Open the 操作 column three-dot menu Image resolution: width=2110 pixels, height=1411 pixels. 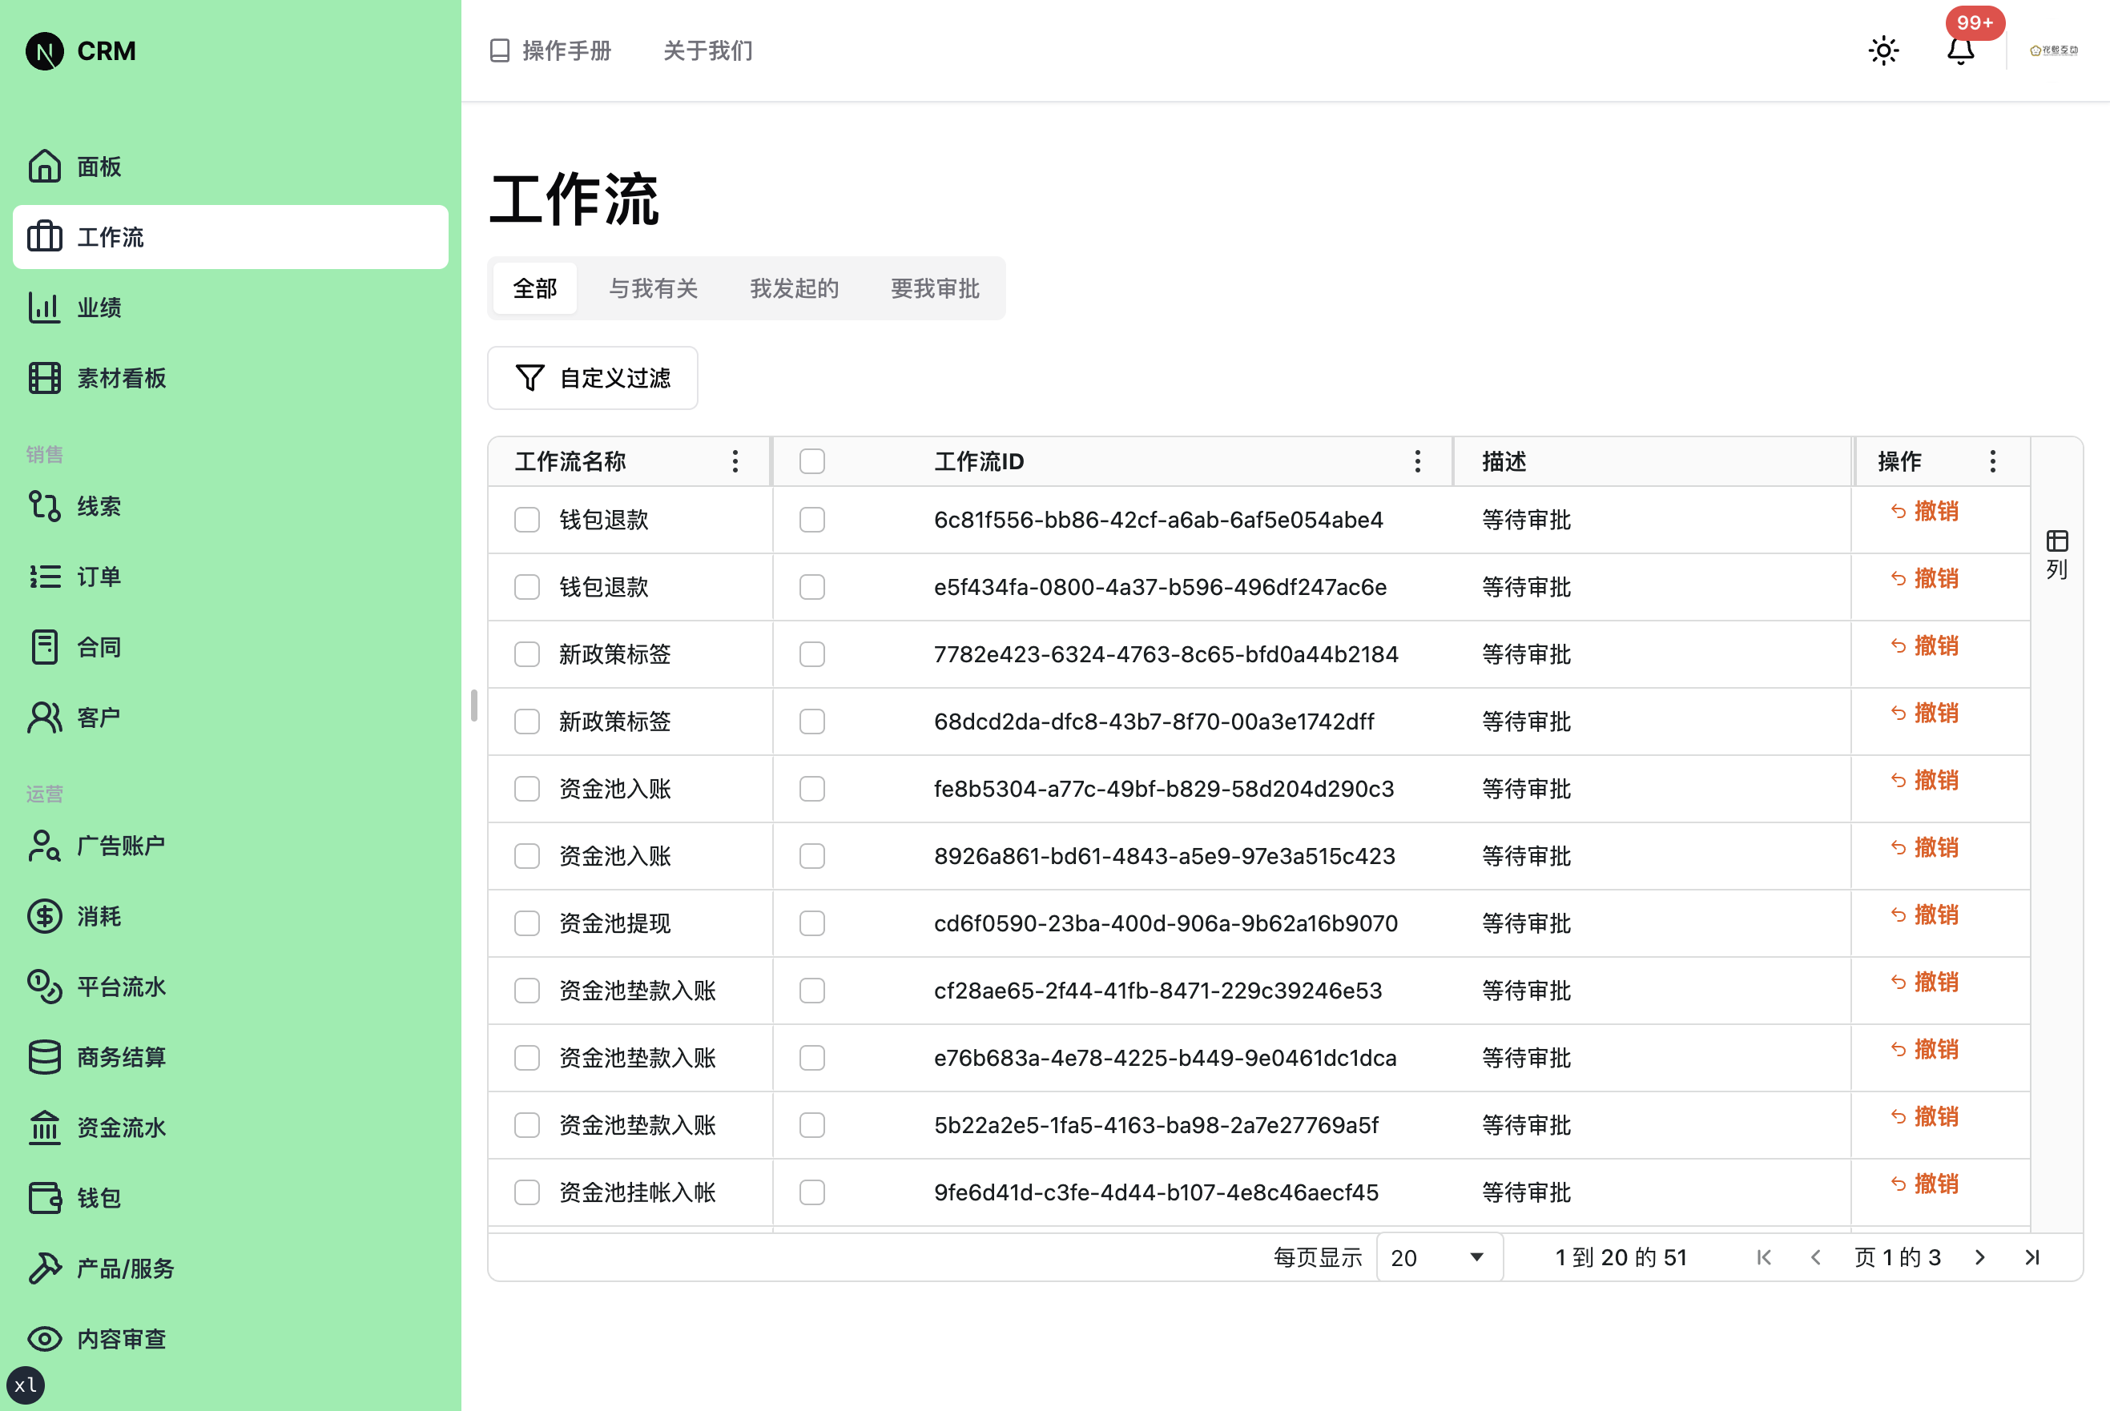click(x=1992, y=461)
